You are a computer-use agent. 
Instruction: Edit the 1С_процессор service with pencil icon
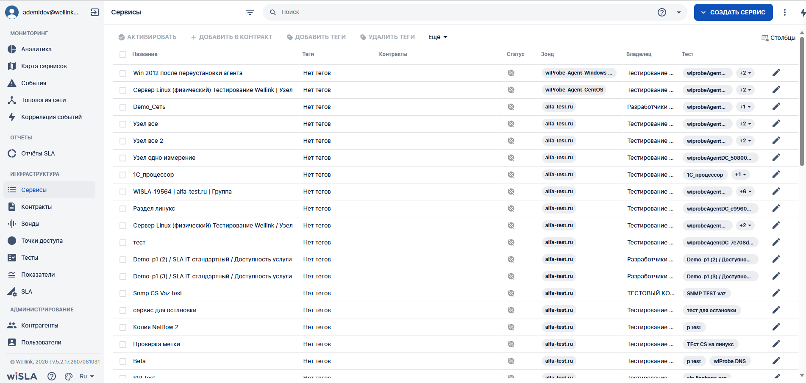pos(776,175)
